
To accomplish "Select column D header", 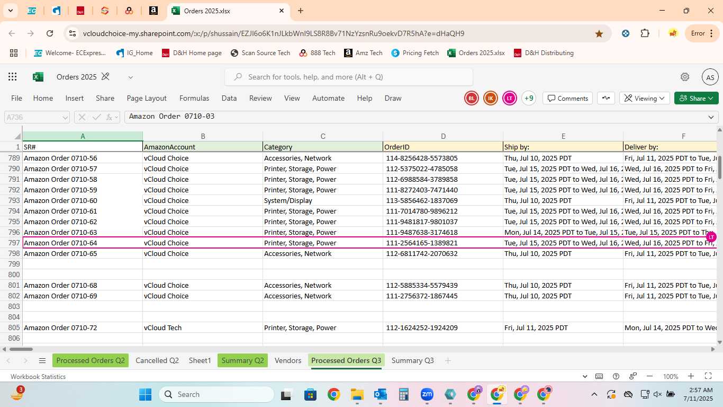I will tap(443, 136).
